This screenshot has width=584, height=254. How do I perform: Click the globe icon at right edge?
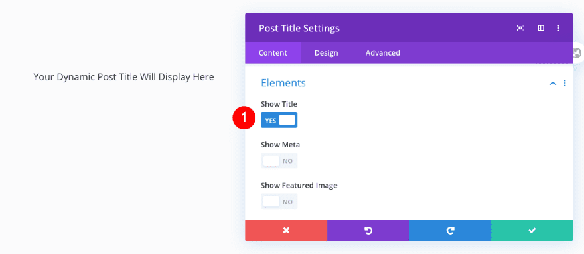tap(577, 53)
